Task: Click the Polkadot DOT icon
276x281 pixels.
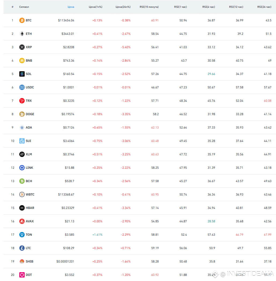Action: [22, 275]
